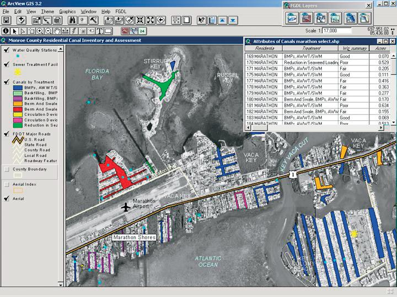The width and height of the screenshot is (397, 297).
Task: Toggle FDOT Major Roads theme checkbox
Action: [7, 134]
